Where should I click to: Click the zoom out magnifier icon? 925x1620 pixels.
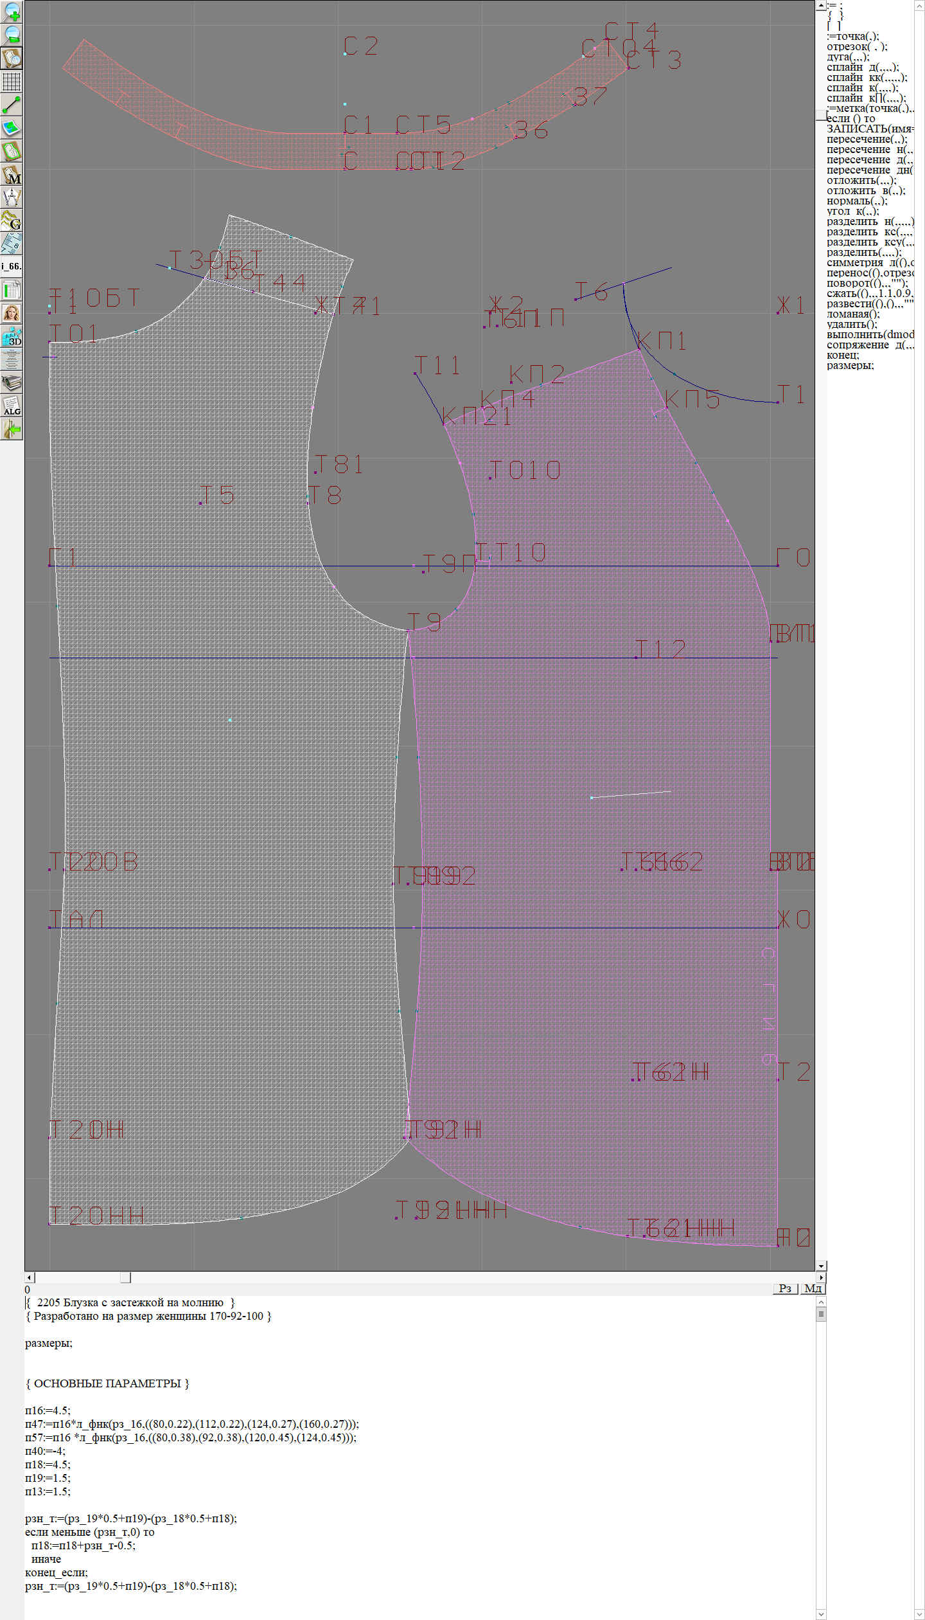[12, 34]
